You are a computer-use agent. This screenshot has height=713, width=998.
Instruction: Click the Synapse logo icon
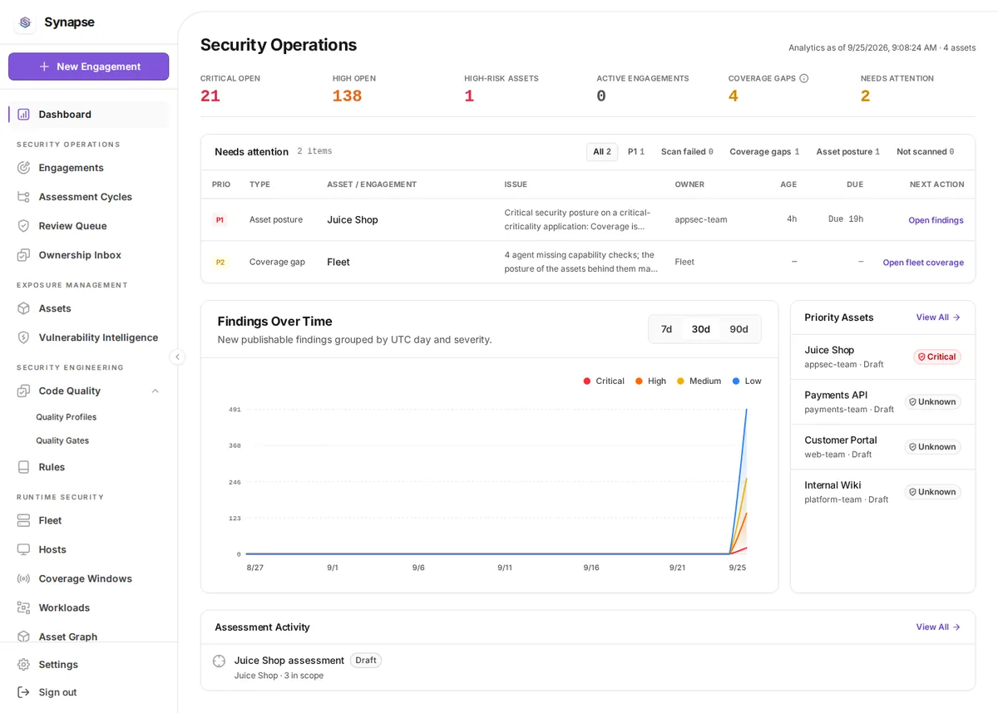(25, 22)
